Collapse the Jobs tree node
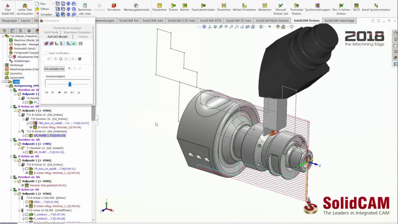The width and height of the screenshot is (398, 224). [x=2, y=82]
